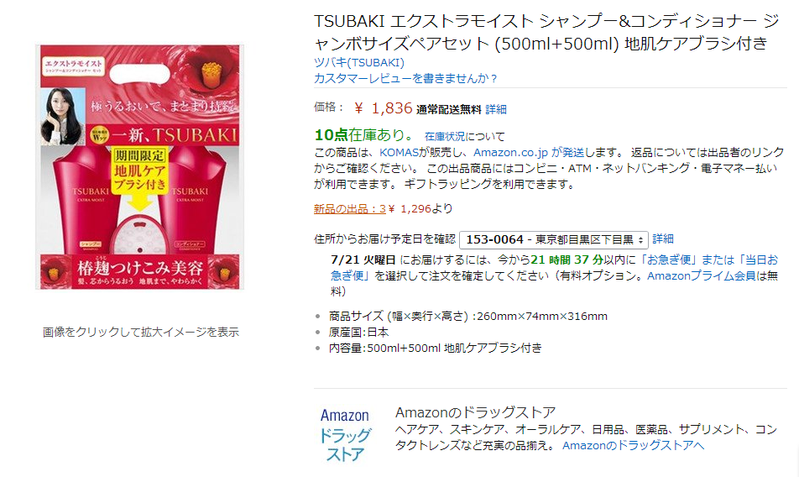Click the 在庫状況 link

445,137
